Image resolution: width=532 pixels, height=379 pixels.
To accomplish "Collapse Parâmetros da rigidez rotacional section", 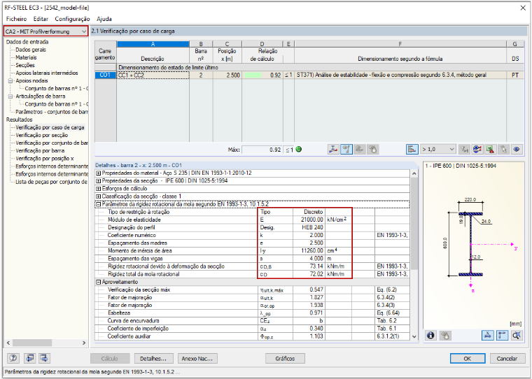I will (x=99, y=204).
